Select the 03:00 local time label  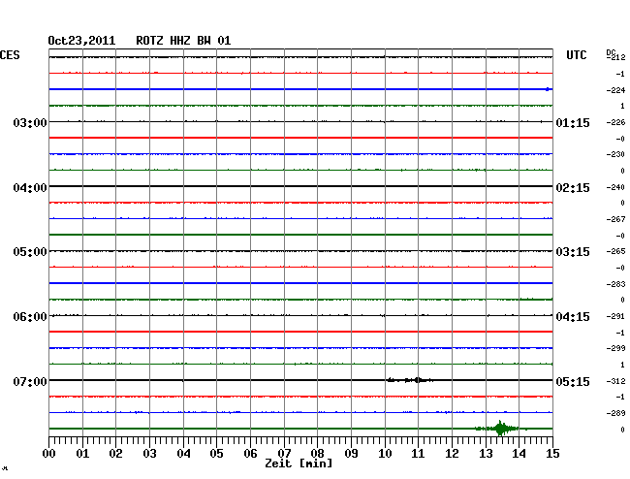(30, 122)
